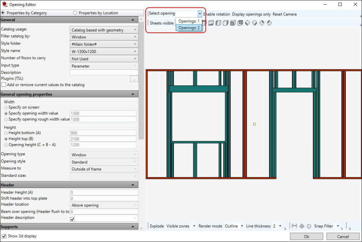Viewport: 362px width, 242px height.
Task: Select Properties by Location radio button
Action: pyautogui.click(x=75, y=13)
